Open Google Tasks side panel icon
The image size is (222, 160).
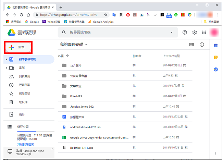pos(216,70)
